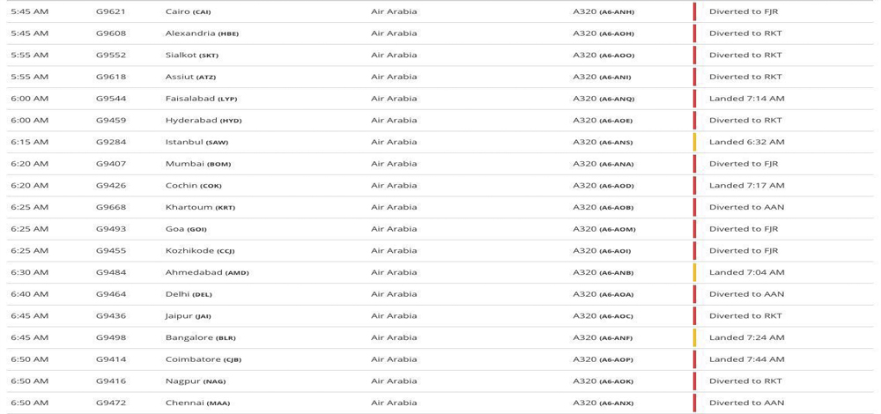881x414 pixels.
Task: Open flight G9436 to Jaipur
Action: coord(111,315)
